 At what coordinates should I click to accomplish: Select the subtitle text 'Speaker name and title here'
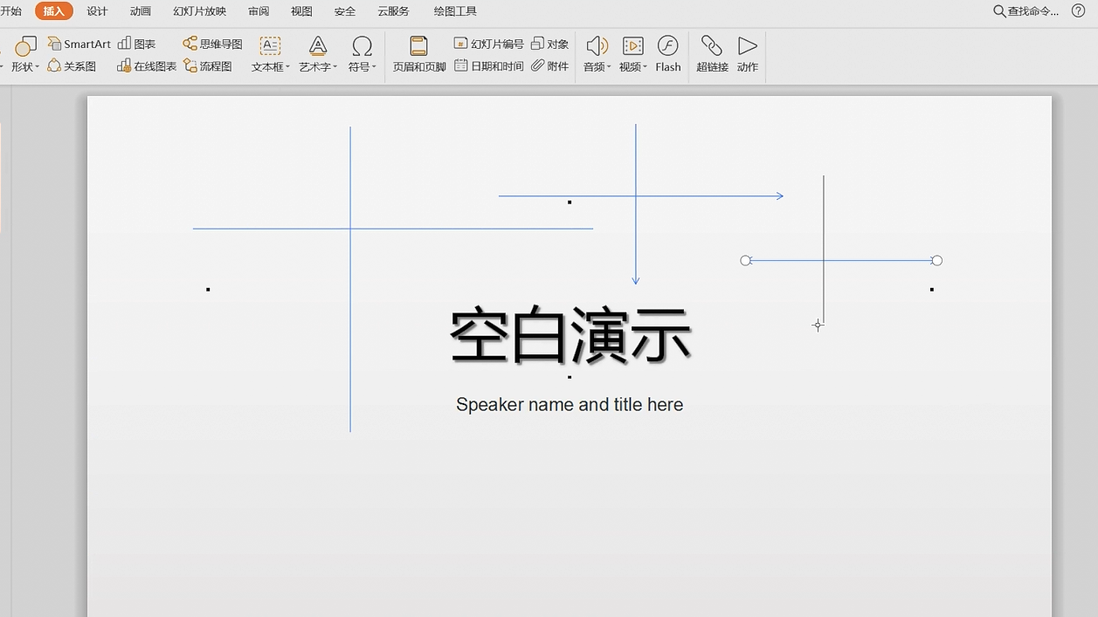[x=570, y=405]
